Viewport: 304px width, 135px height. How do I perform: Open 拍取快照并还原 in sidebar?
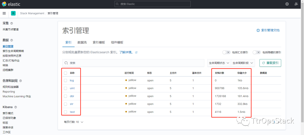pyautogui.click(x=12, y=56)
